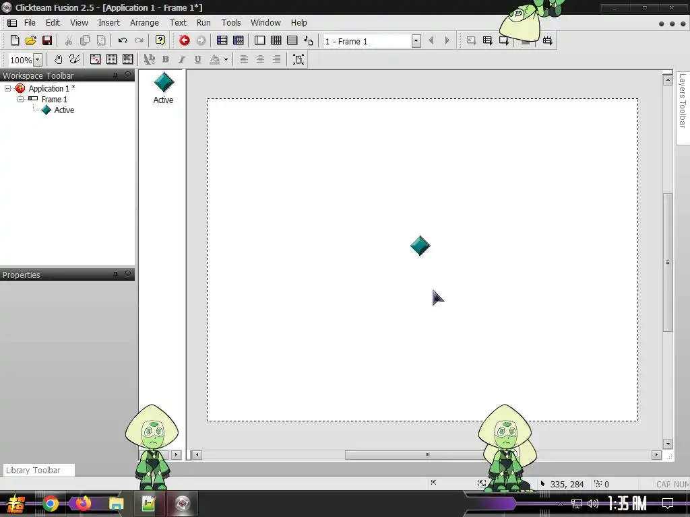Toggle bold formatting
This screenshot has height=517, width=690.
pyautogui.click(x=166, y=59)
